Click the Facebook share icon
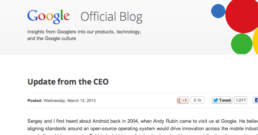258x135 pixels. pos(255,100)
